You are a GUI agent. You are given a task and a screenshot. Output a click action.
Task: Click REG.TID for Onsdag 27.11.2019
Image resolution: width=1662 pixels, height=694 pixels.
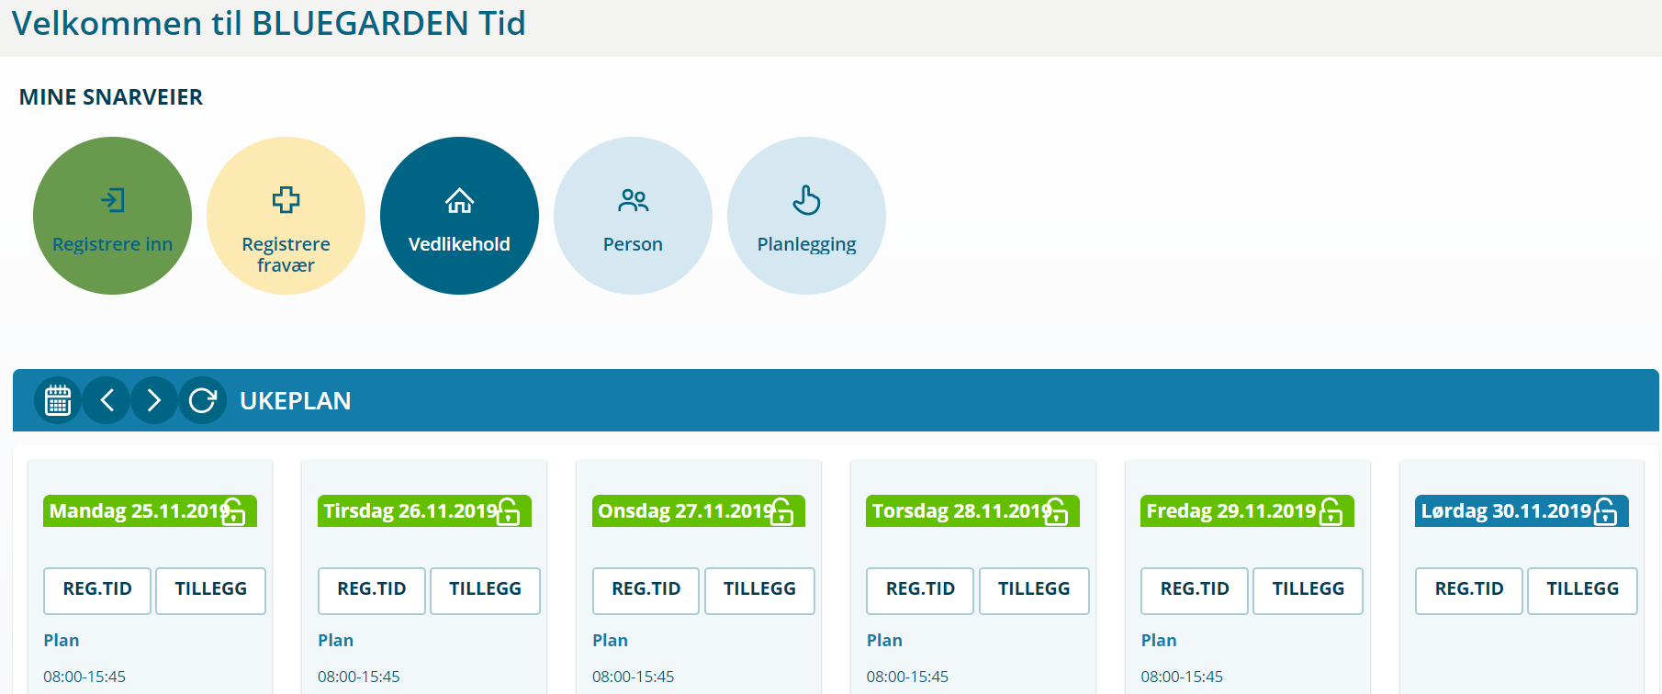click(x=646, y=590)
